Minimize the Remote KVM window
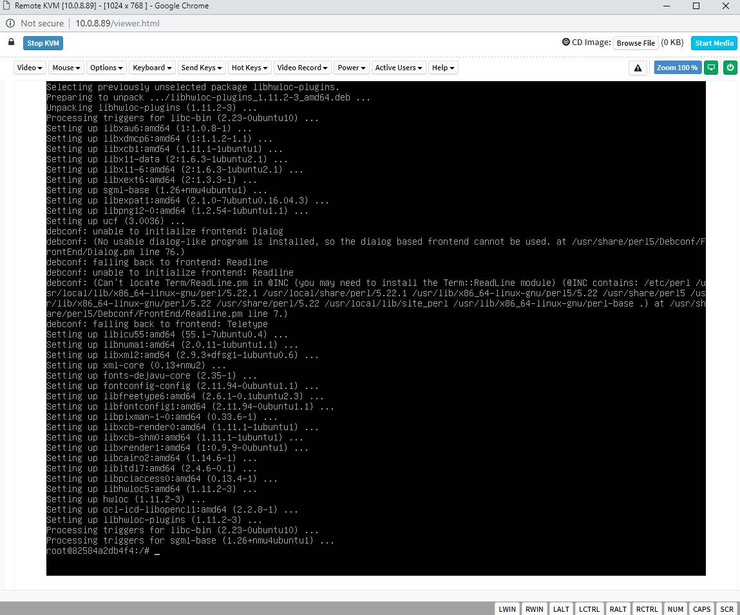This screenshot has height=615, width=740. pyautogui.click(x=667, y=6)
